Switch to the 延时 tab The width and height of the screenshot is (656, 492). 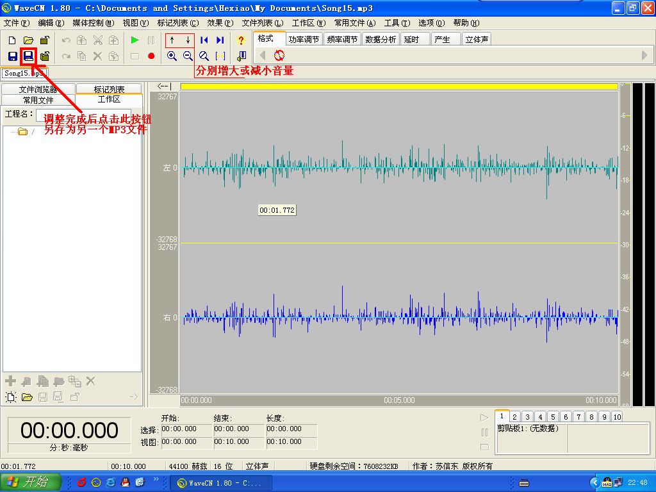tap(415, 39)
